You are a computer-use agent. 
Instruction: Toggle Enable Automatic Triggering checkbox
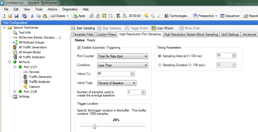pos(79,48)
